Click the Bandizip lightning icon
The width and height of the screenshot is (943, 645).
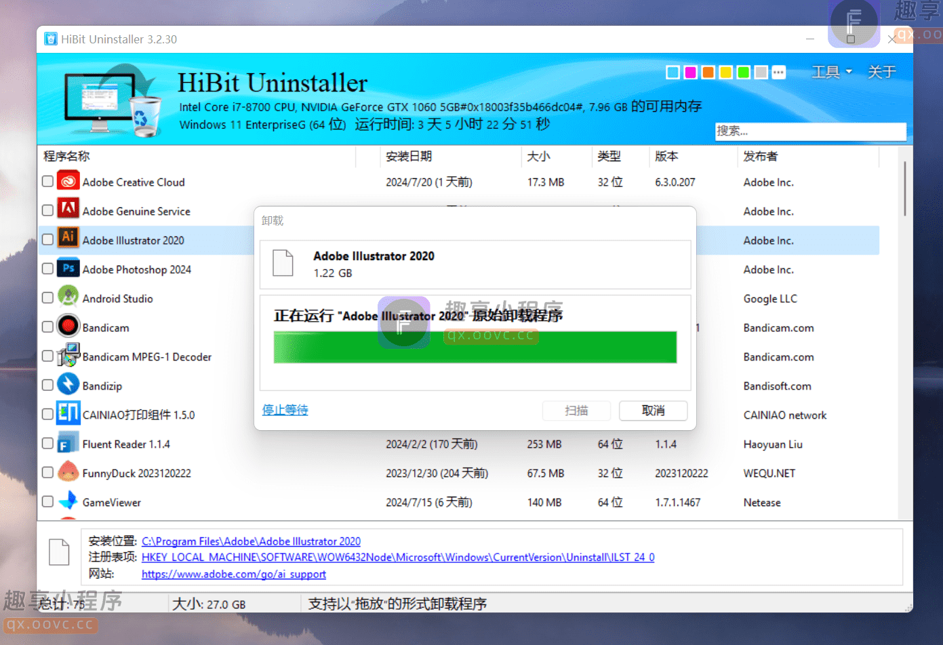68,384
